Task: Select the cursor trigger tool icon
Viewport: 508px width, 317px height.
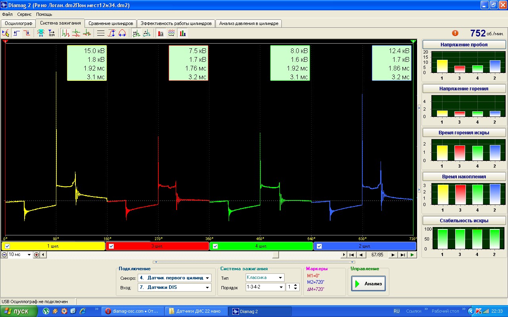Action: pyautogui.click(x=6, y=33)
